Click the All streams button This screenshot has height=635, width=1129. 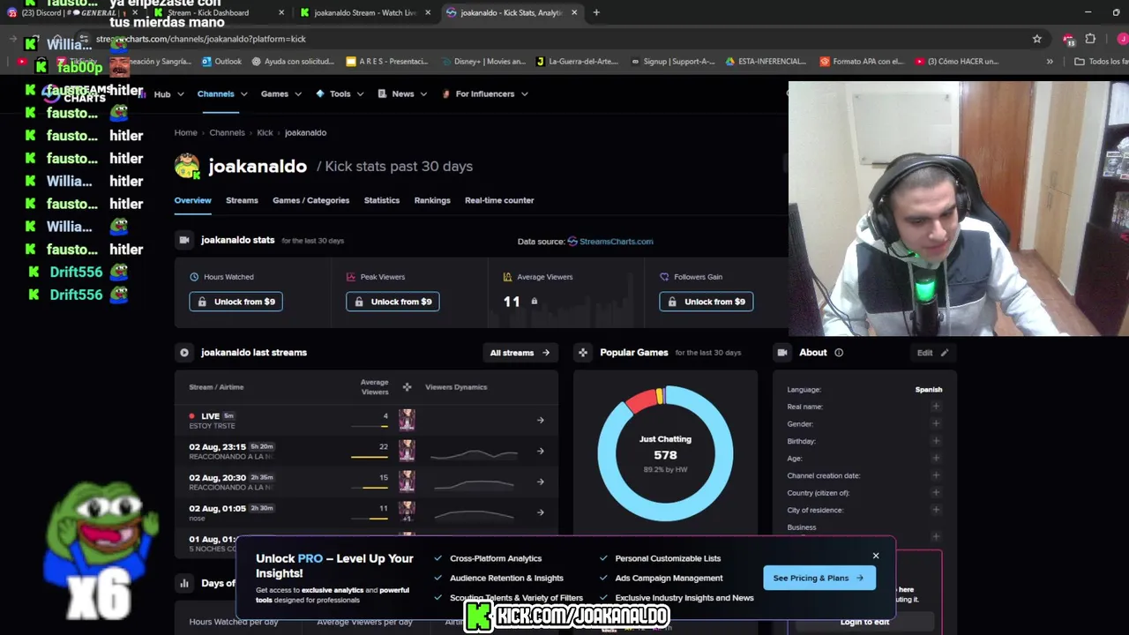tap(520, 353)
